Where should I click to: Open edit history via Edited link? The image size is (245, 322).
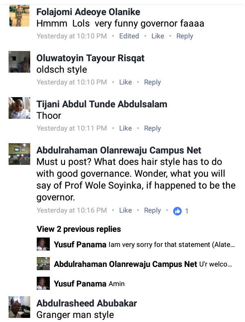pos(129,36)
